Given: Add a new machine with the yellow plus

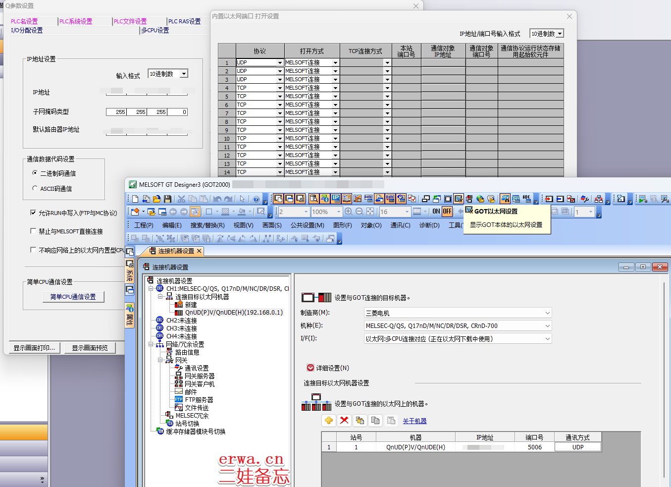Looking at the screenshot, I should click(x=329, y=421).
